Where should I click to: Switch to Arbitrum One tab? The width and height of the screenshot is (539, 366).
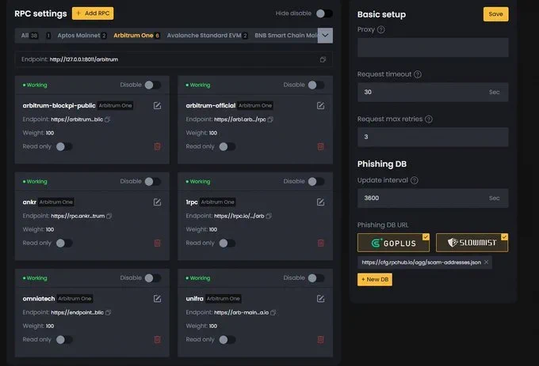(136, 36)
